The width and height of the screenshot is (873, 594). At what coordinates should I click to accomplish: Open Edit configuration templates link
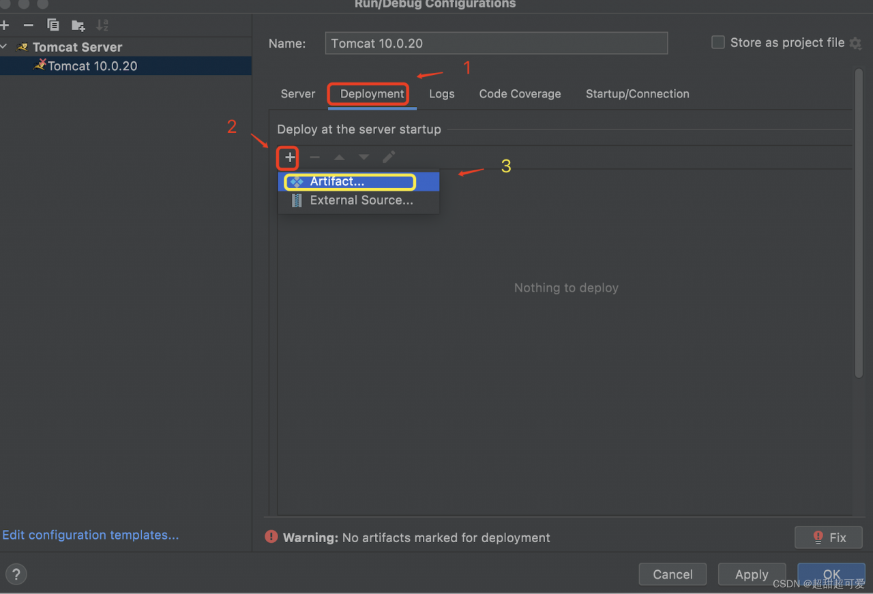(x=91, y=535)
